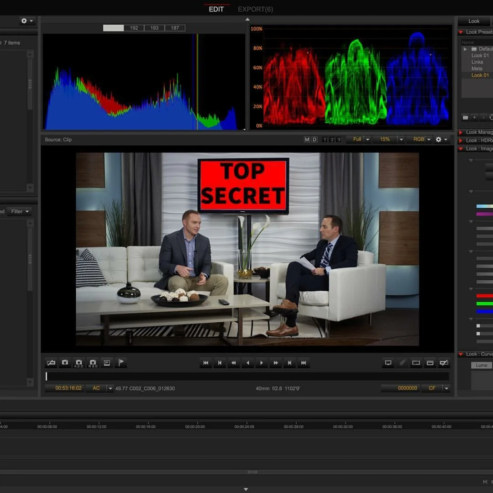
Task: Add a look preset with plus button
Action: point(474,118)
